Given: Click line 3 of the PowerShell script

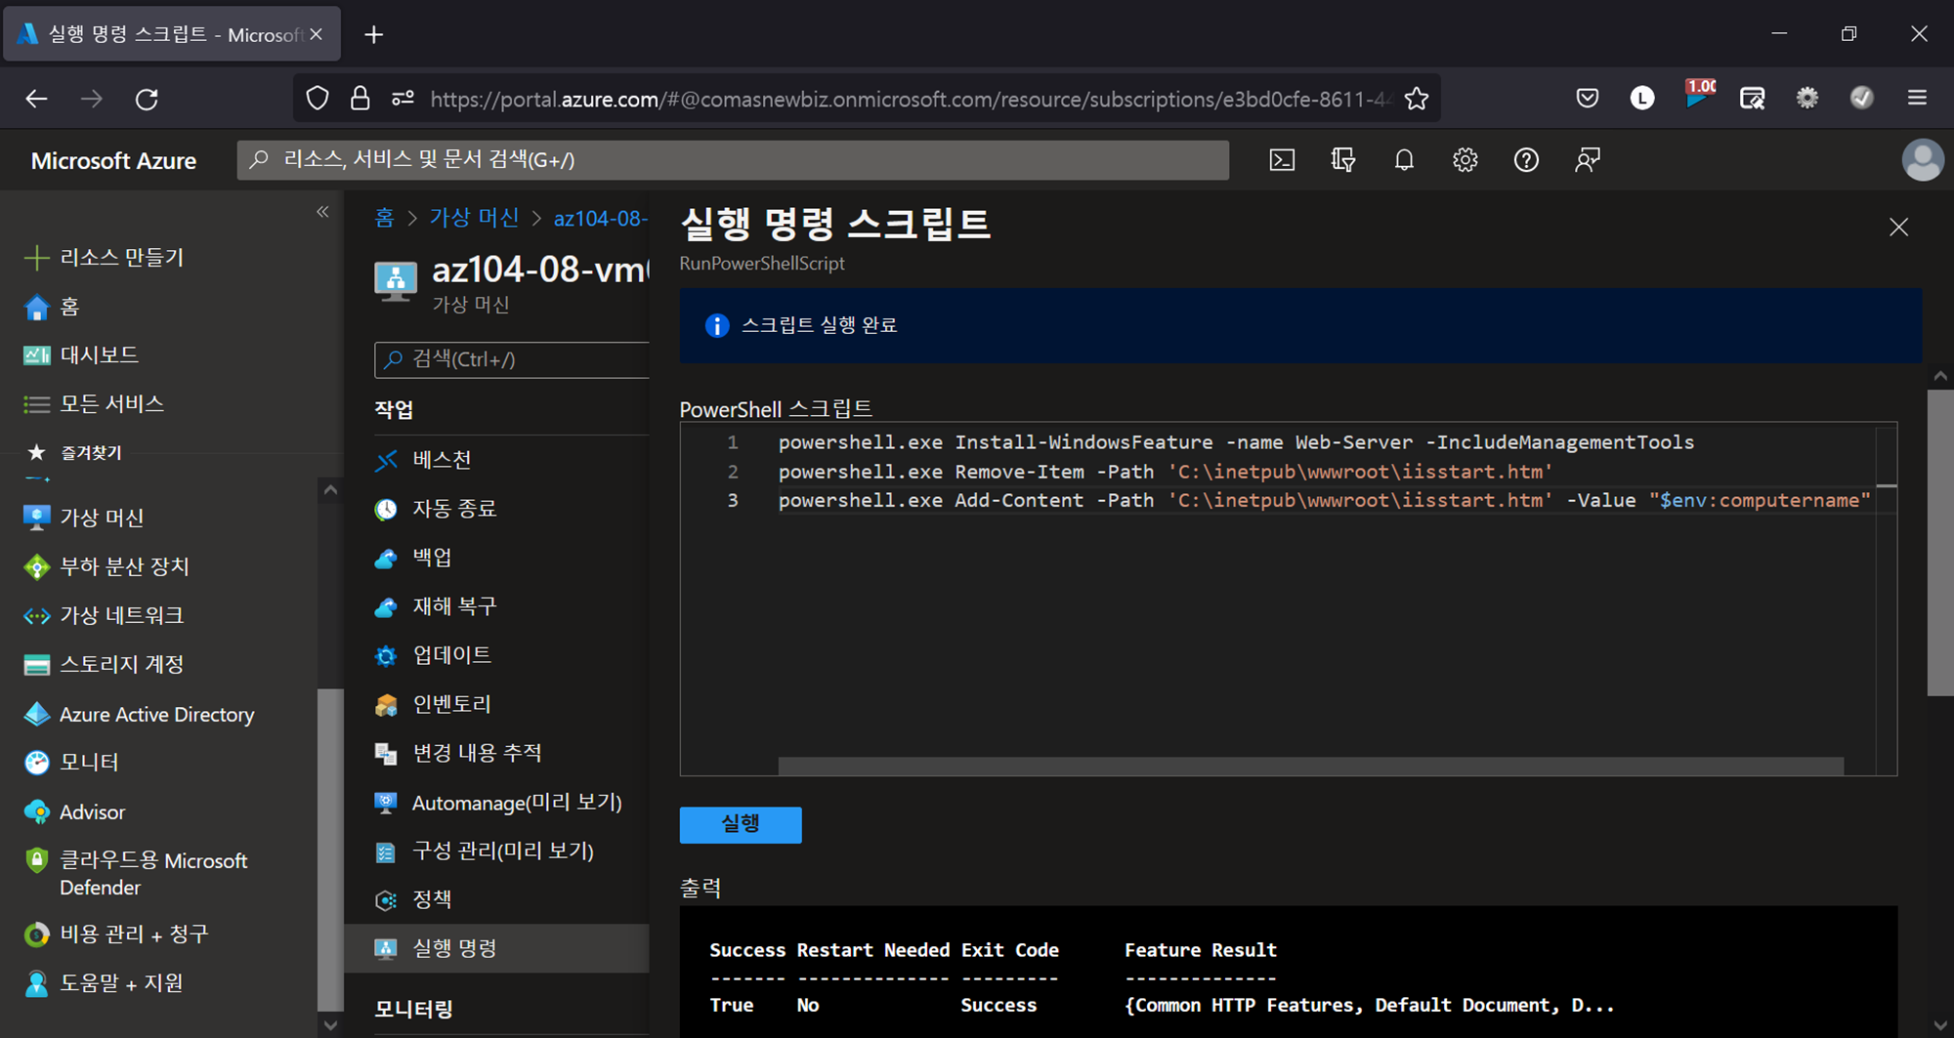Looking at the screenshot, I should tap(1324, 500).
